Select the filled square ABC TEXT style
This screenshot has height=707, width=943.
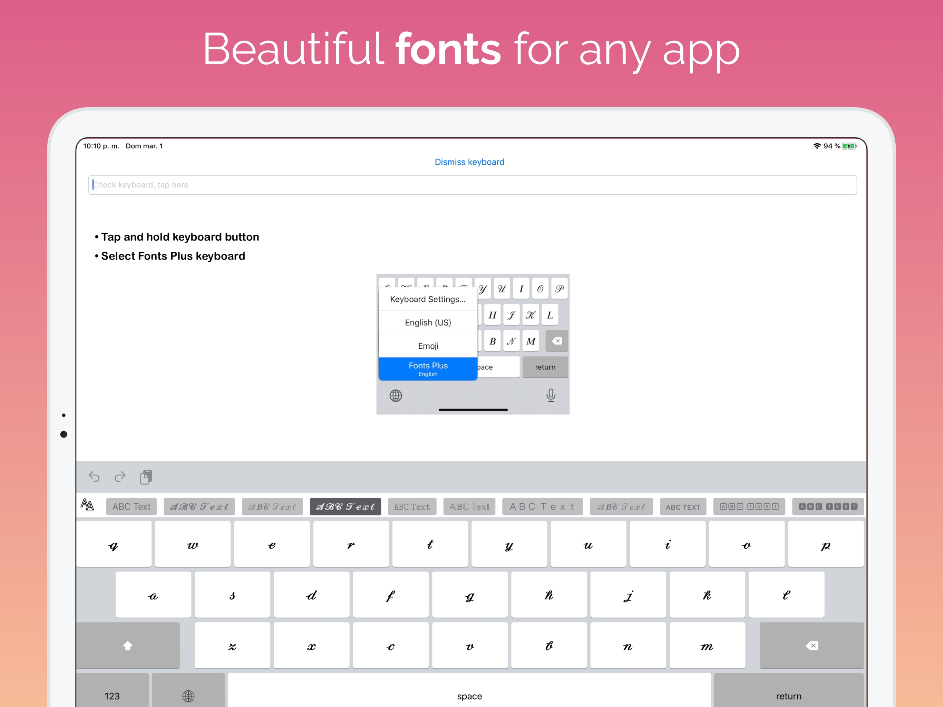tap(828, 506)
